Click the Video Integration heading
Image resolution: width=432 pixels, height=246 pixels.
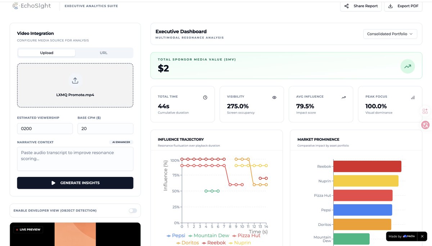point(36,33)
